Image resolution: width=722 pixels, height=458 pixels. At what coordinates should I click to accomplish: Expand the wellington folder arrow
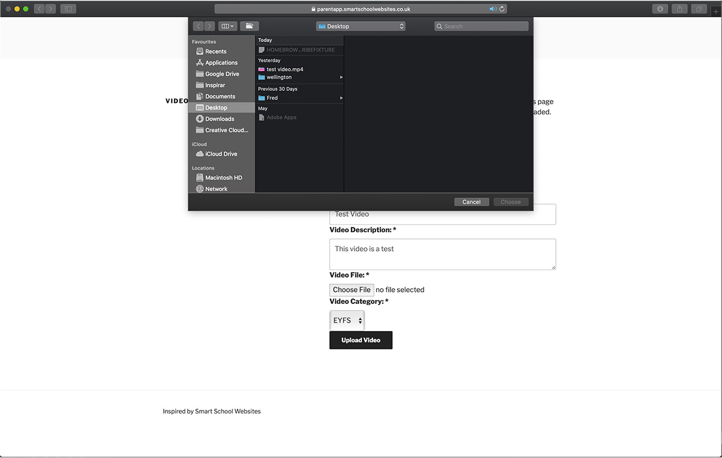(x=341, y=78)
